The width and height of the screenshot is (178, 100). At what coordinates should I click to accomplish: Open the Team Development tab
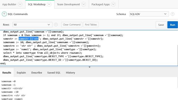[68, 4]
